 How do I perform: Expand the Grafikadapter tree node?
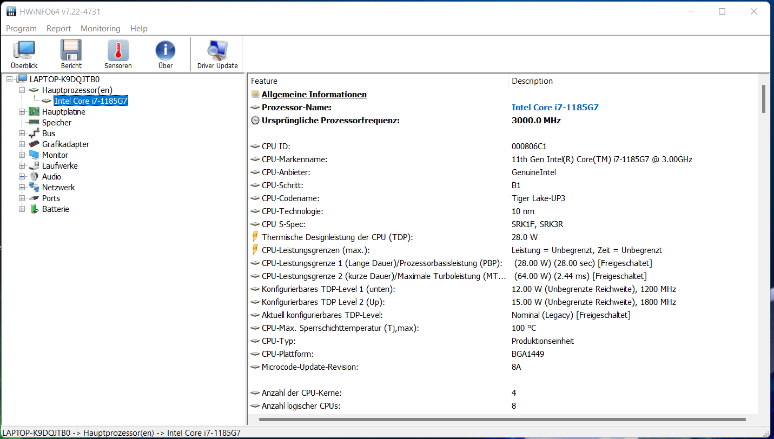click(22, 144)
